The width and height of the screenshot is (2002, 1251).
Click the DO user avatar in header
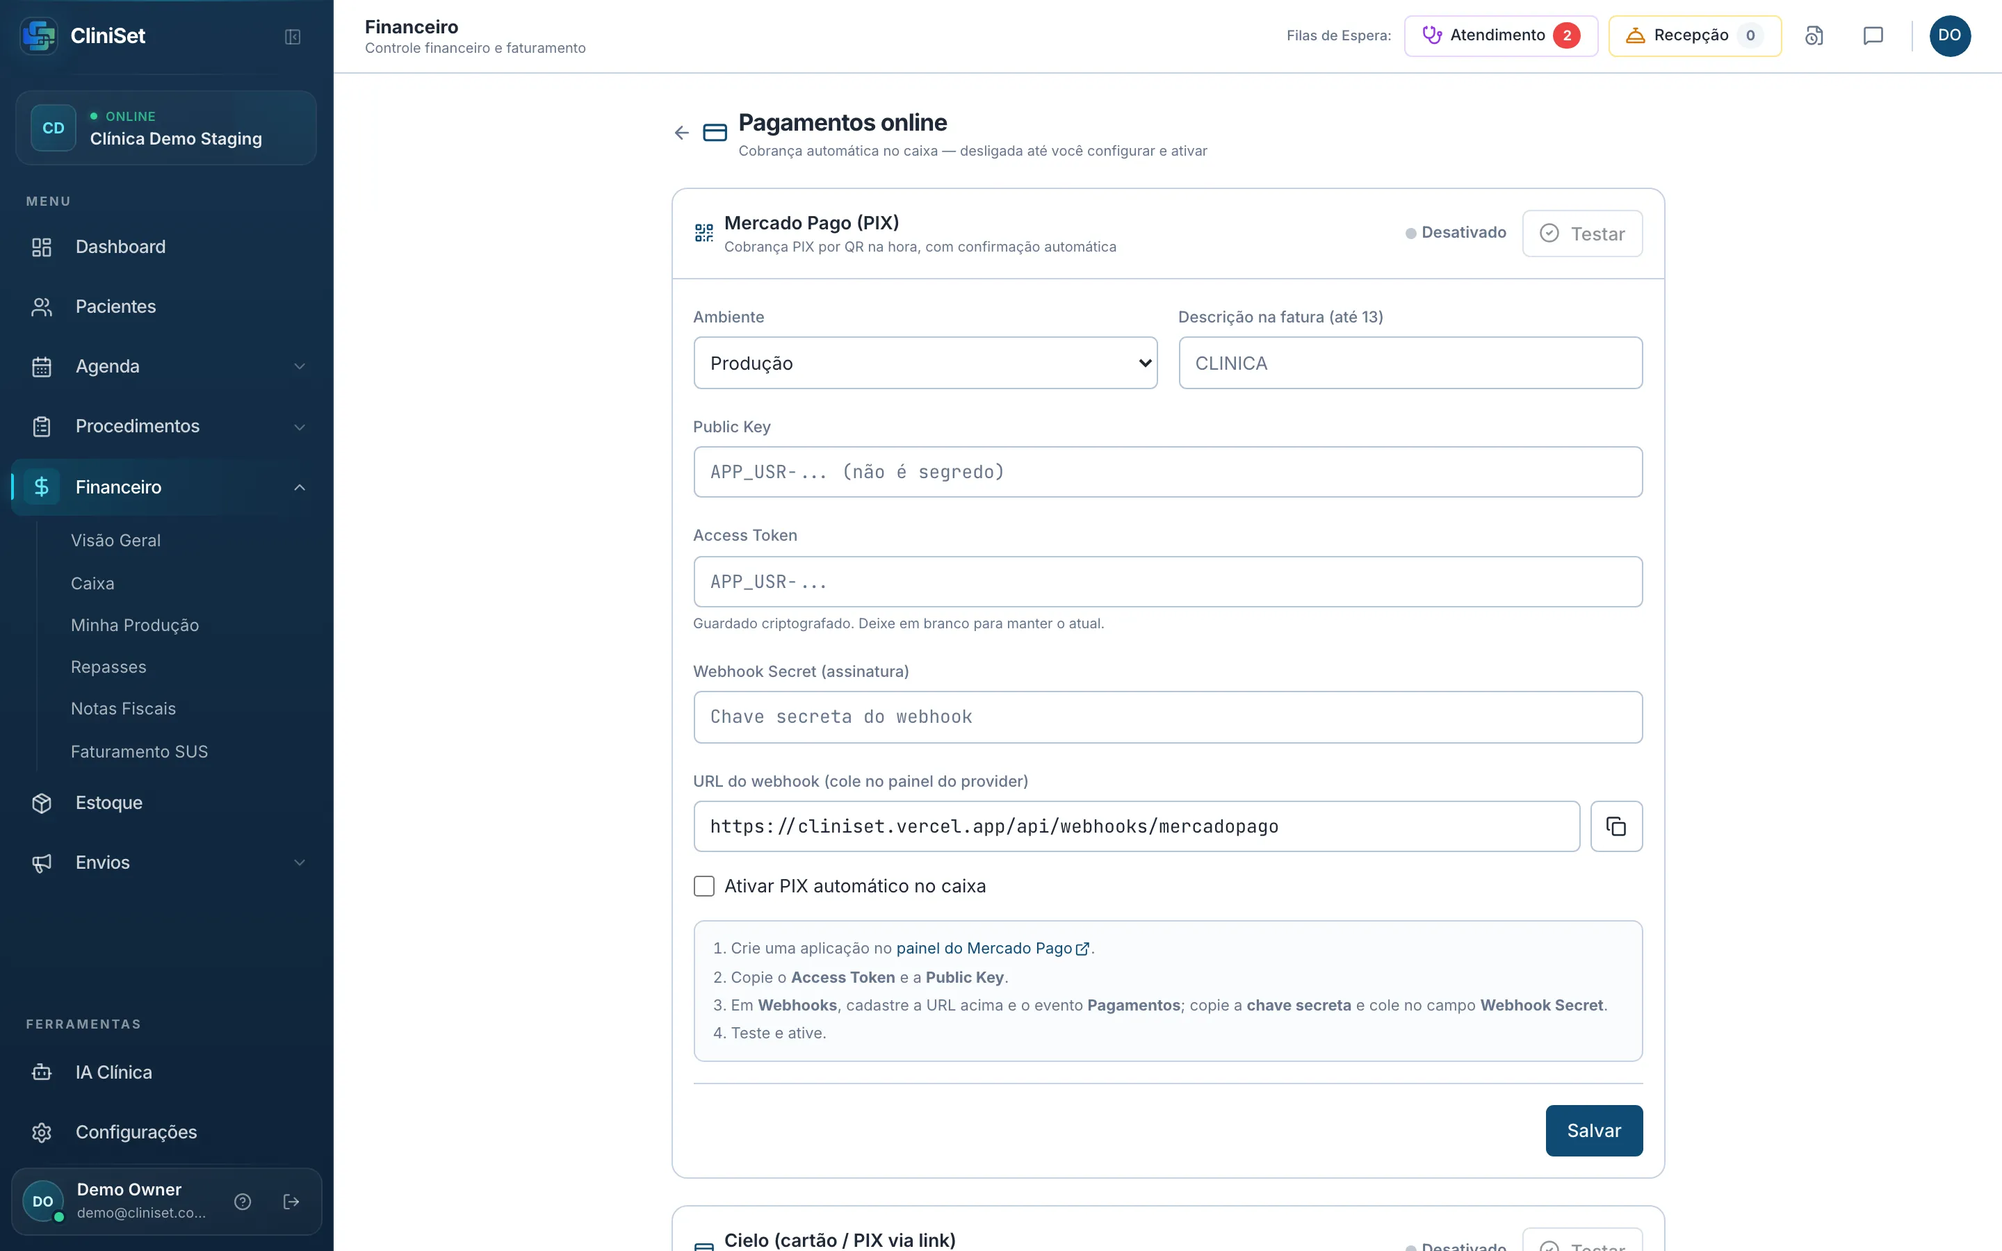[x=1949, y=35]
